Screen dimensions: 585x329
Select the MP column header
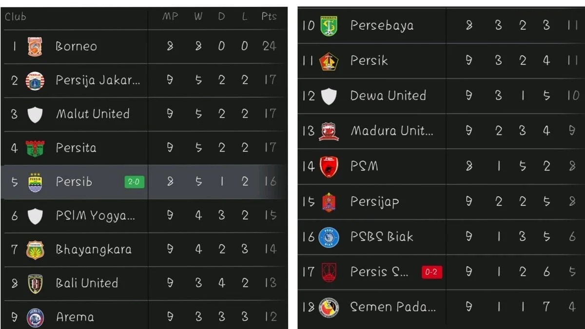[x=170, y=17]
